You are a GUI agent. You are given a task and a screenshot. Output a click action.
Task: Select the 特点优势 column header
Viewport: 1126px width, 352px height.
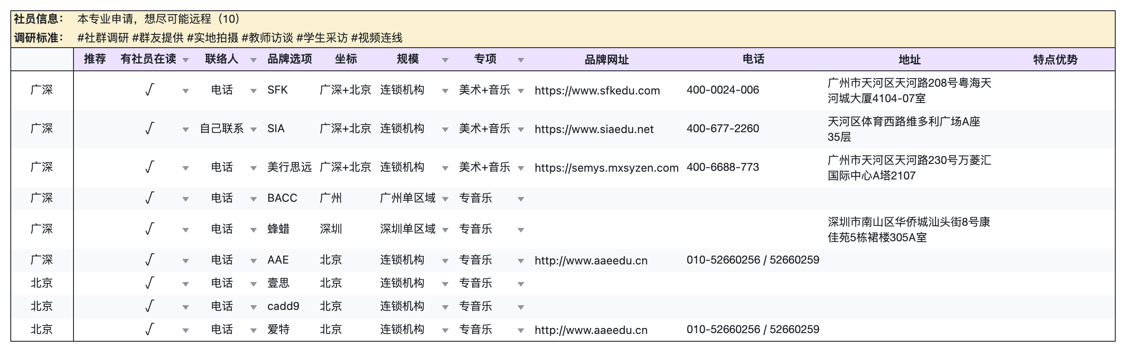(1055, 59)
